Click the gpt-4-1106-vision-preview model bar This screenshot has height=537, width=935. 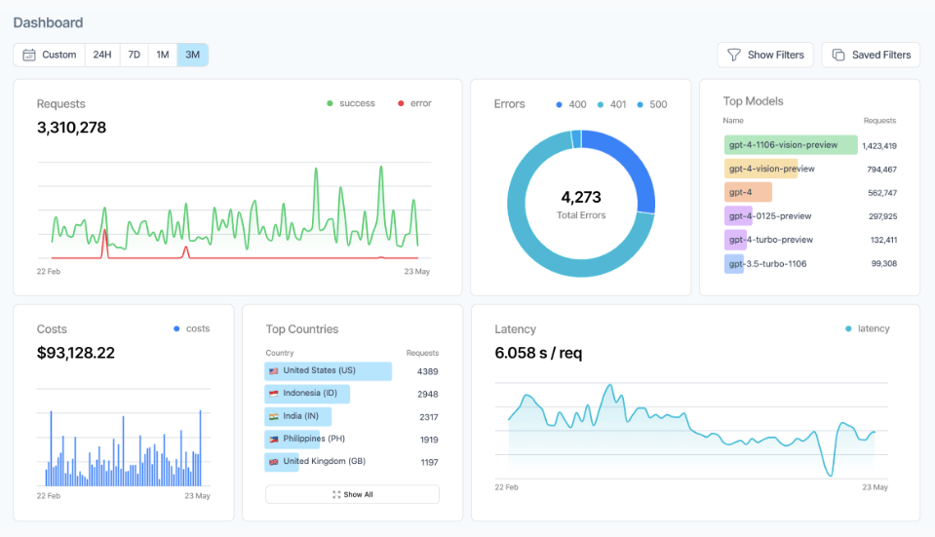pyautogui.click(x=790, y=145)
